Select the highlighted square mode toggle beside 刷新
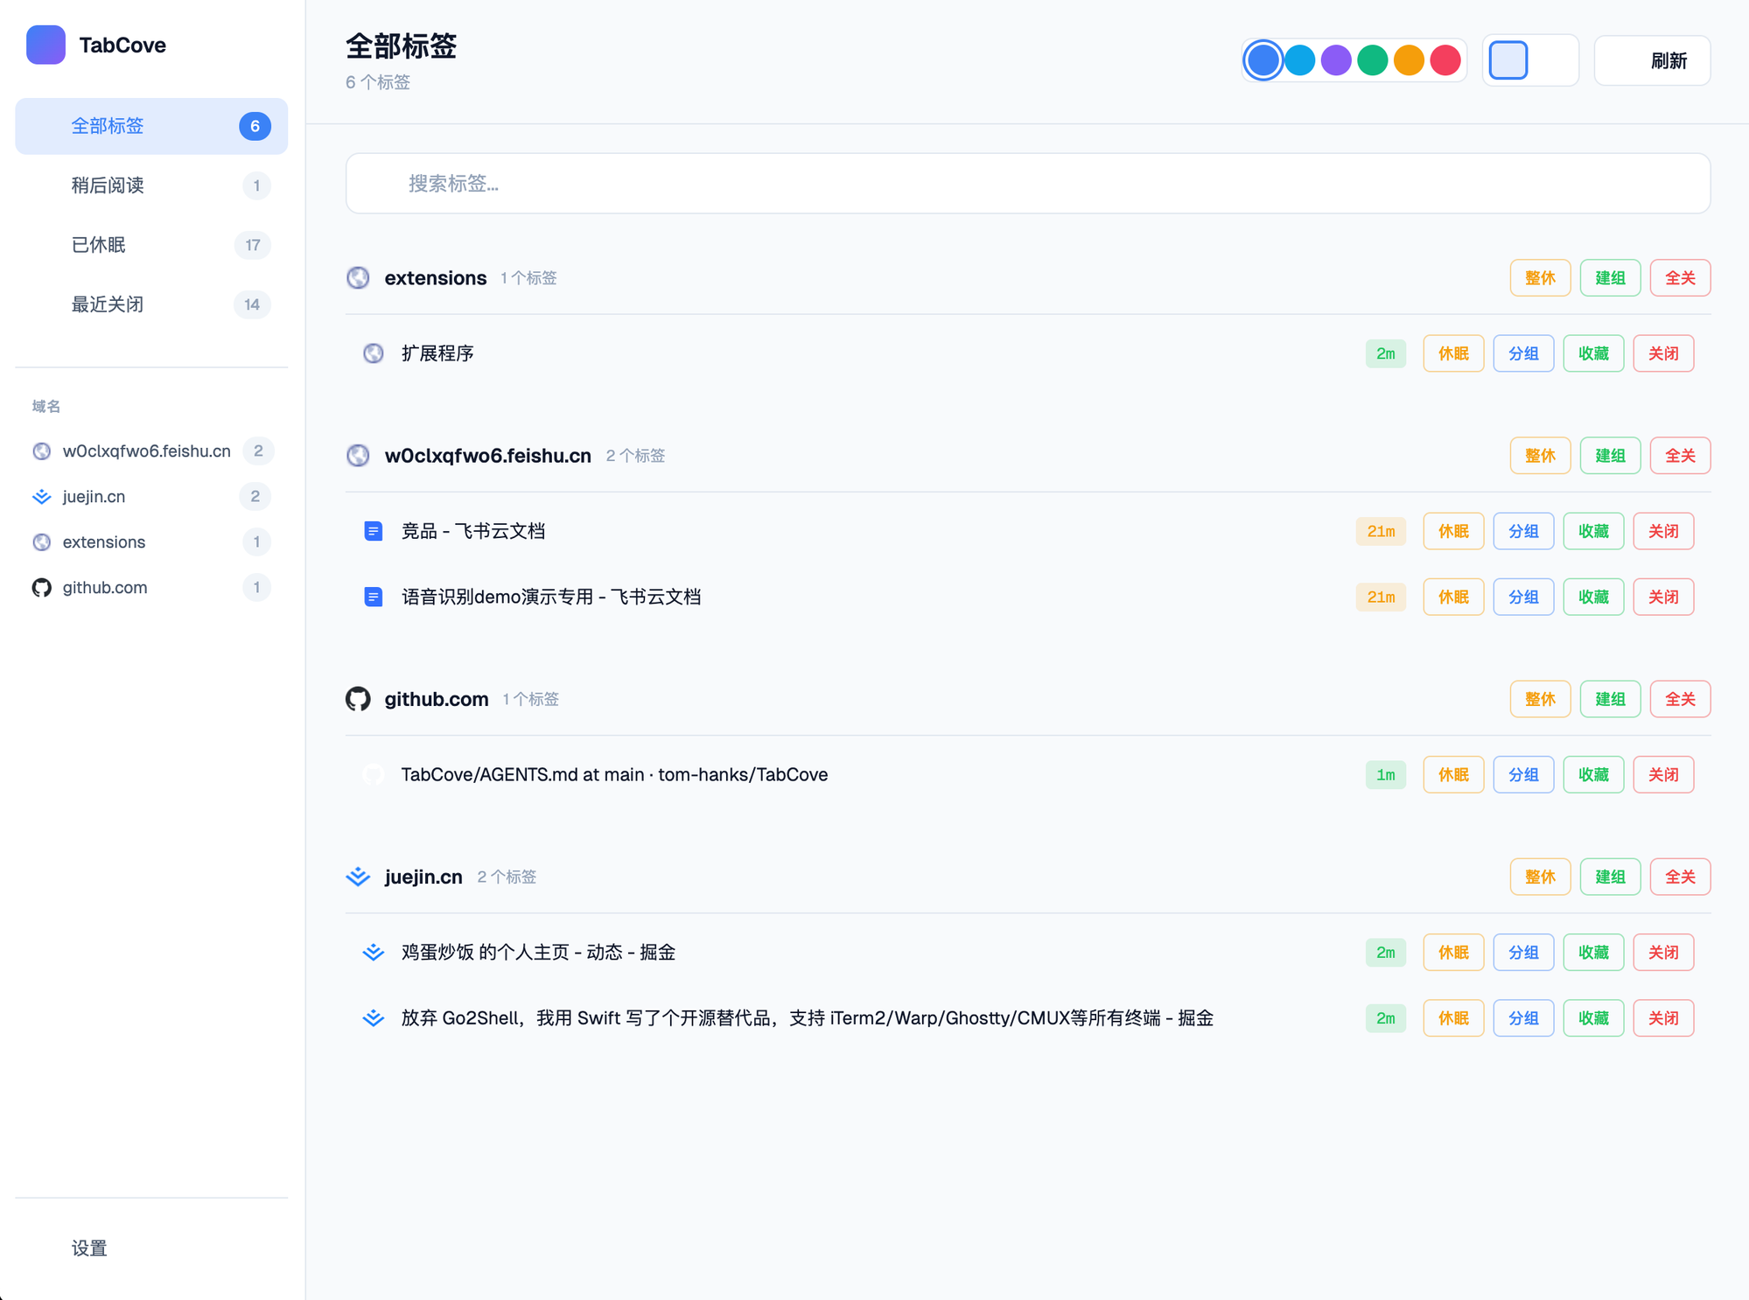 pos(1508,60)
